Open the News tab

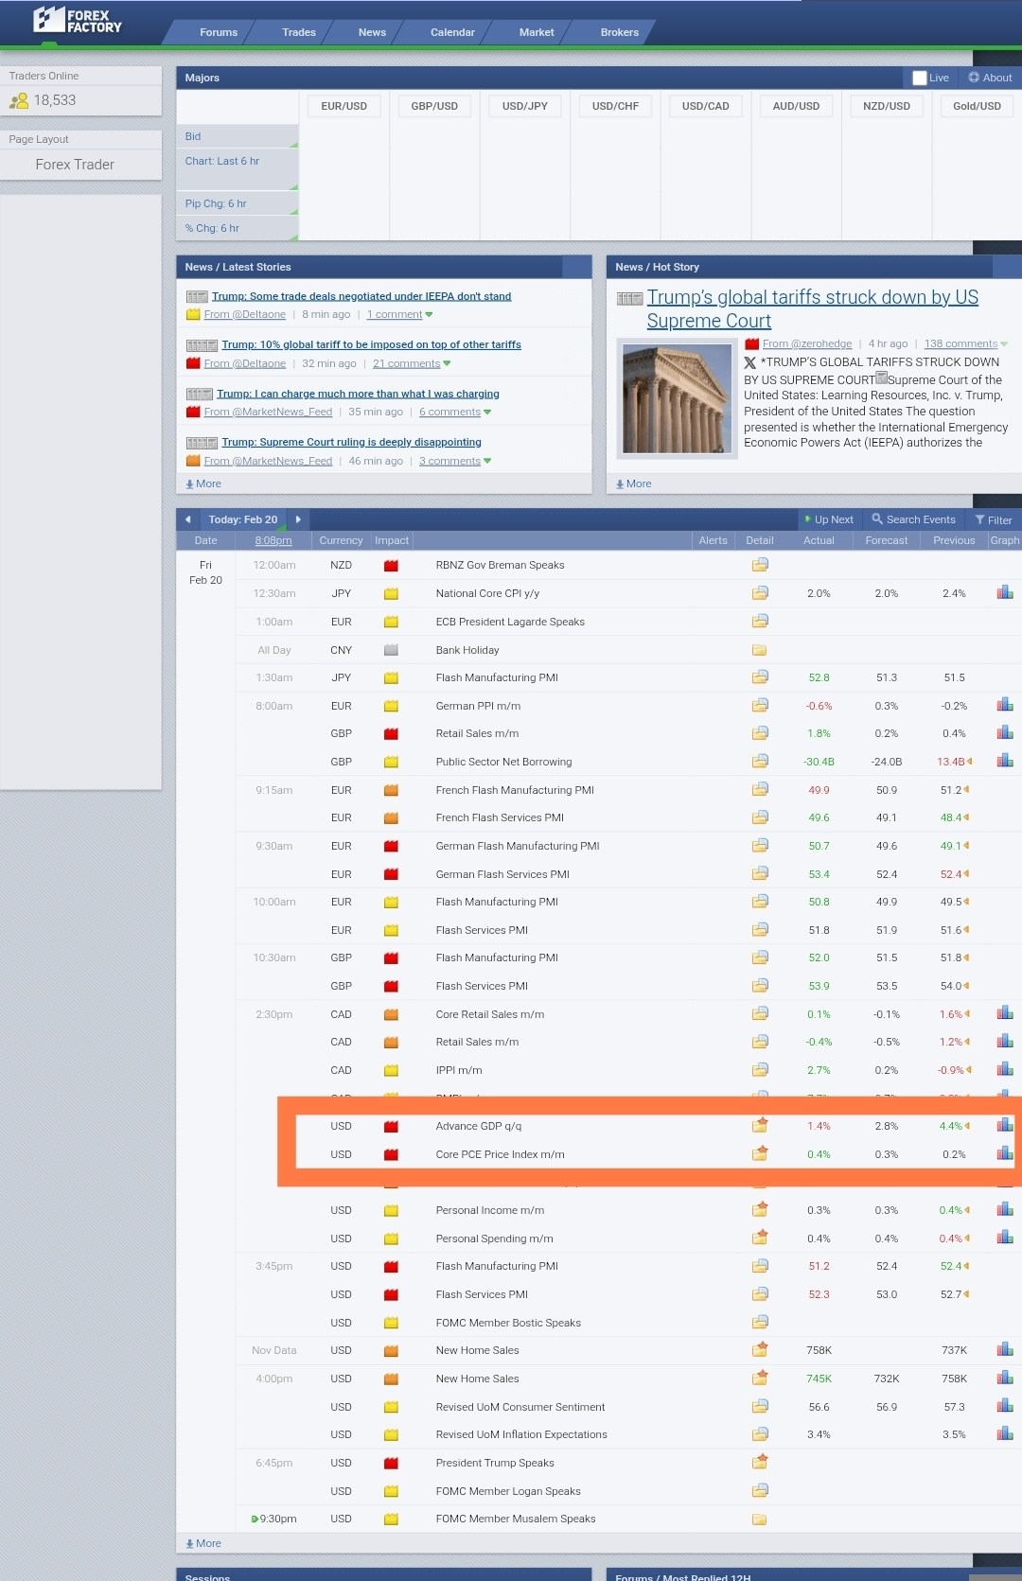372,32
